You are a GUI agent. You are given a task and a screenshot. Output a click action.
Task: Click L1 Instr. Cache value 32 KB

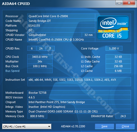click(x=118, y=57)
